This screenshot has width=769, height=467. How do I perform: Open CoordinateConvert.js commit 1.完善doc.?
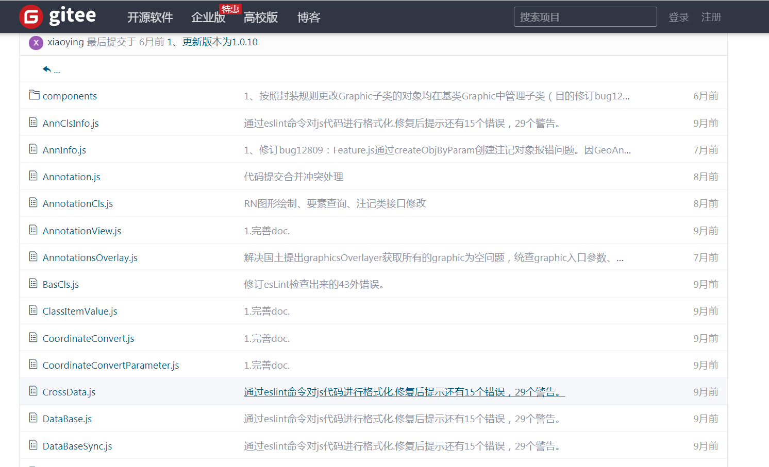pos(267,339)
